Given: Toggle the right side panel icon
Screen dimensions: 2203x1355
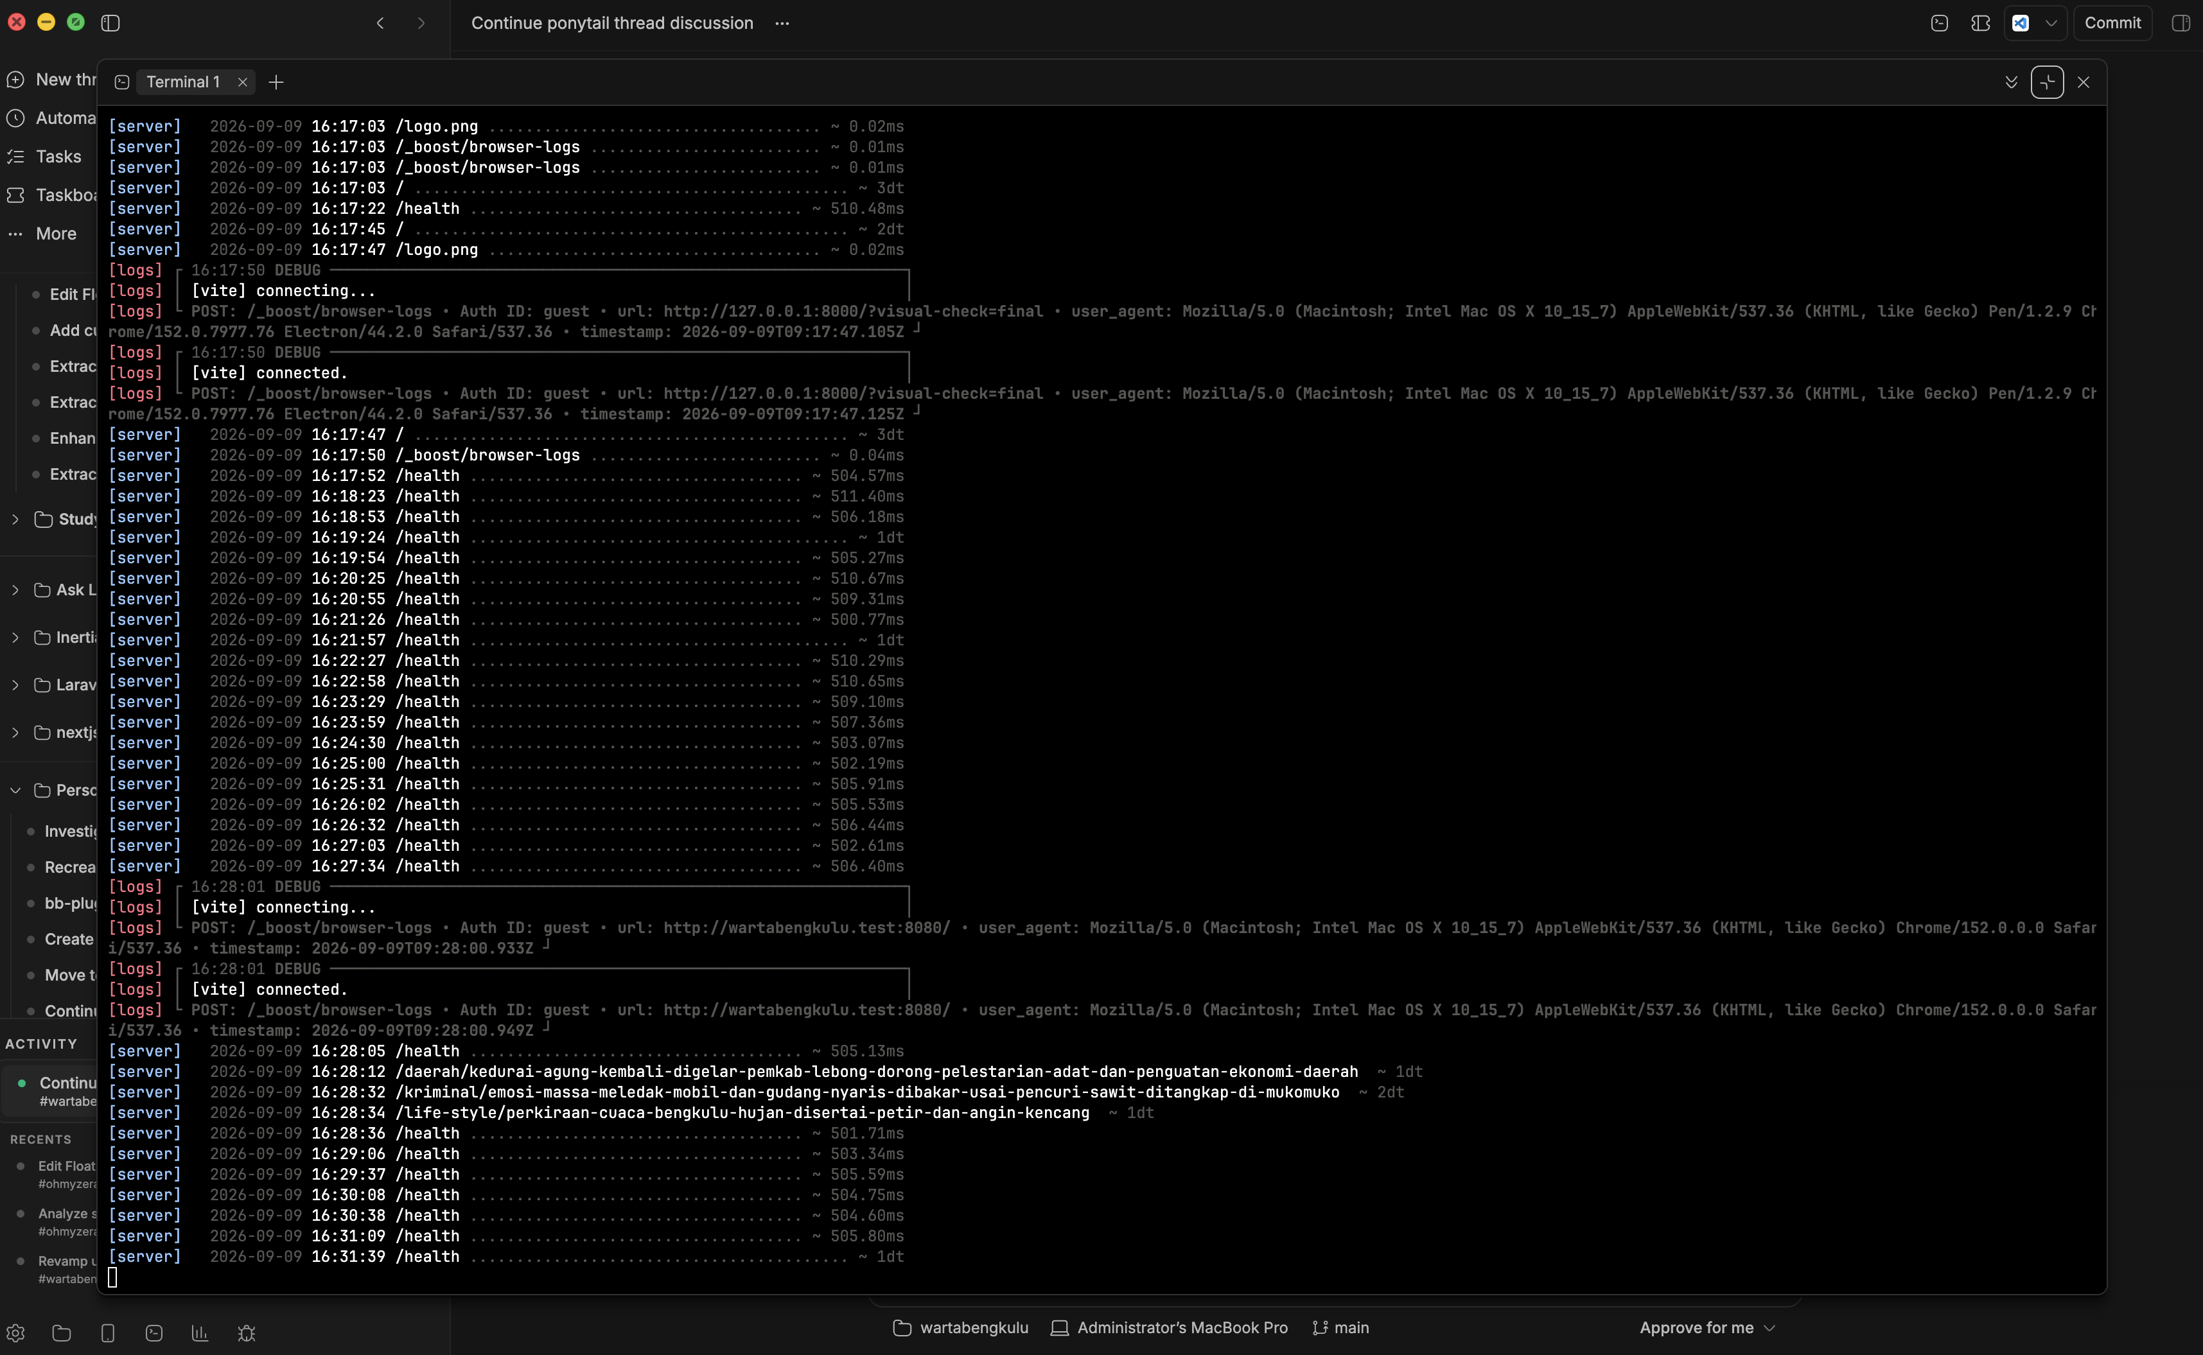Looking at the screenshot, I should coord(2181,23).
